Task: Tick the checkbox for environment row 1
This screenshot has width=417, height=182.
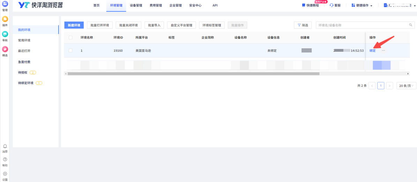Action: pyautogui.click(x=70, y=50)
